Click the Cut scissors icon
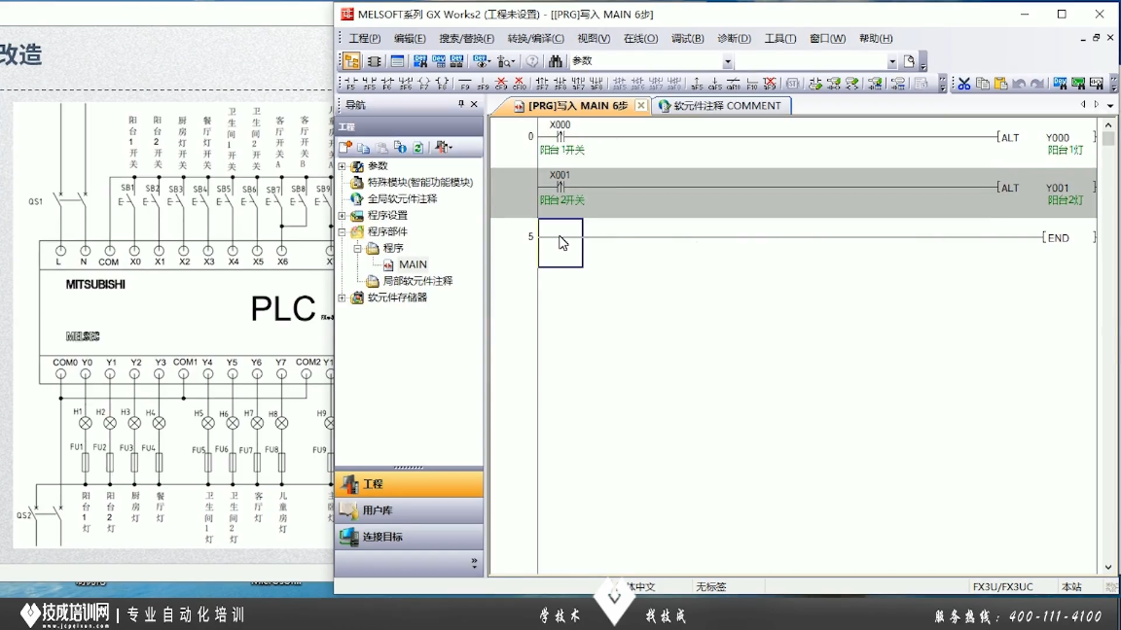The width and height of the screenshot is (1121, 630). (963, 85)
